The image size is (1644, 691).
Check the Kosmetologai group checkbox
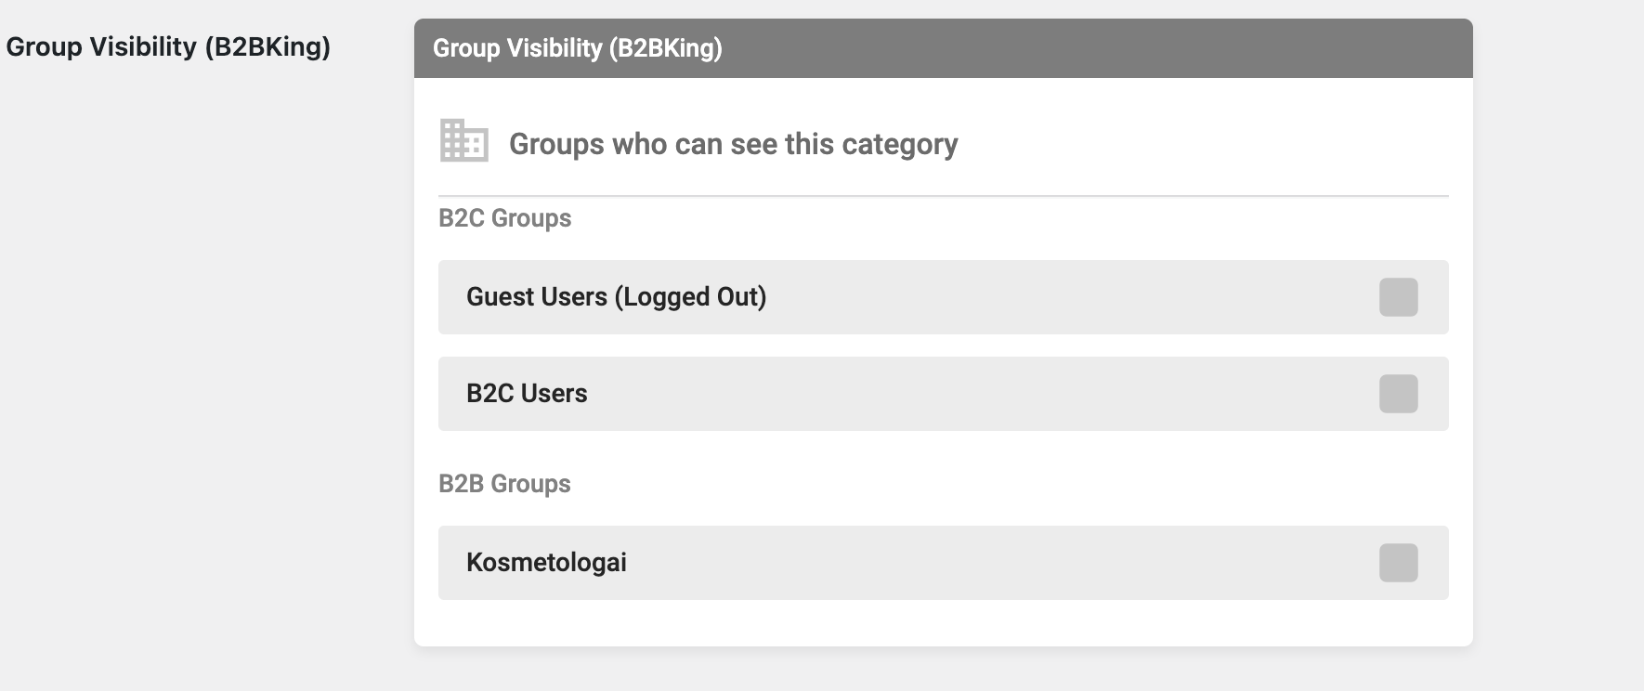pos(1398,563)
